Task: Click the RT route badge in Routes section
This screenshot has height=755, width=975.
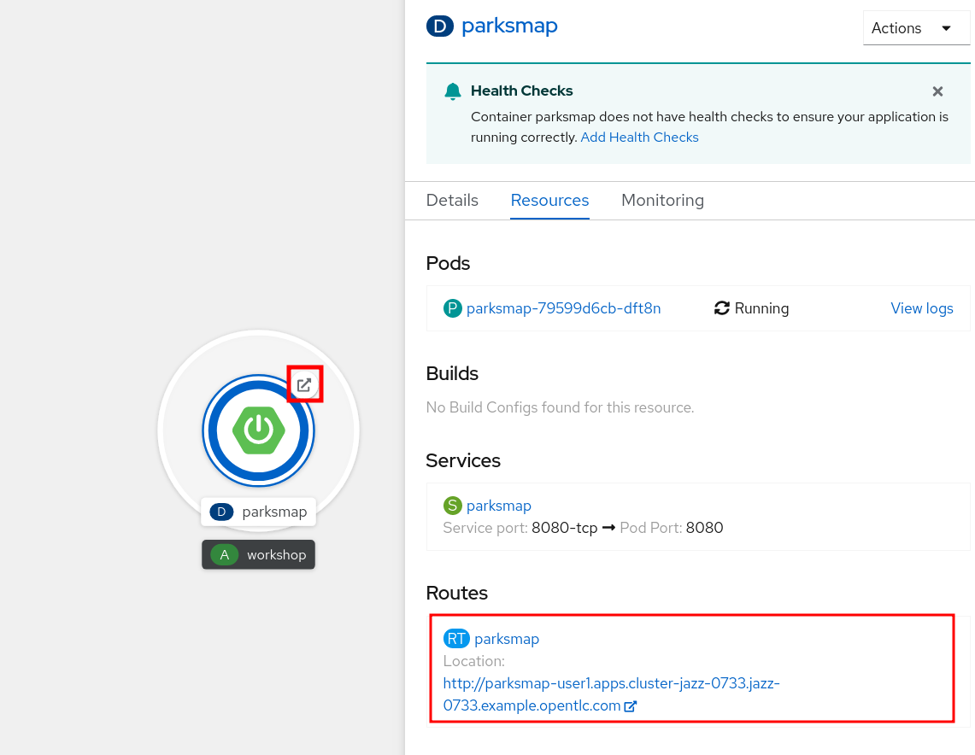Action: 456,638
